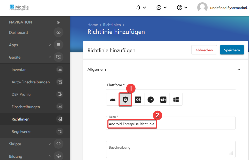
Task: Go to Home breadcrumb link
Action: point(93,25)
